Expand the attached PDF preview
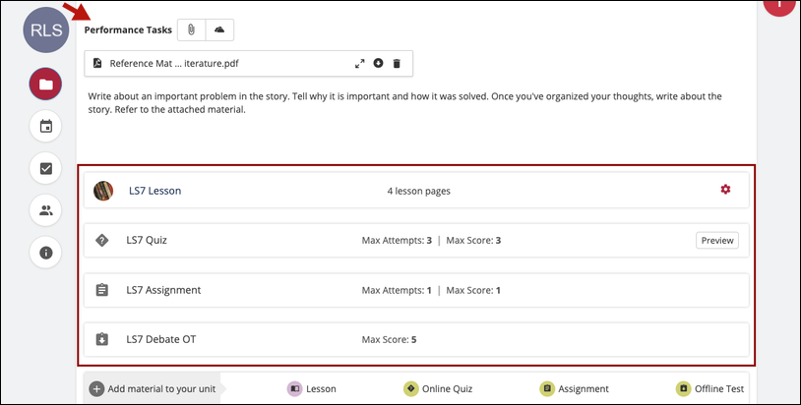 tap(359, 64)
